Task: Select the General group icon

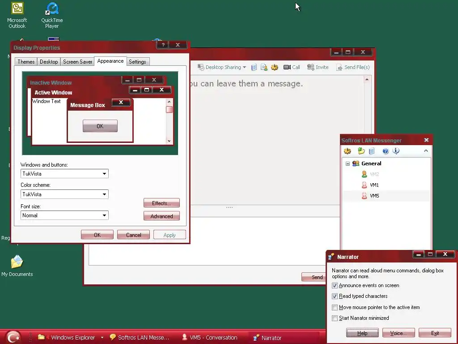Action: pos(356,163)
